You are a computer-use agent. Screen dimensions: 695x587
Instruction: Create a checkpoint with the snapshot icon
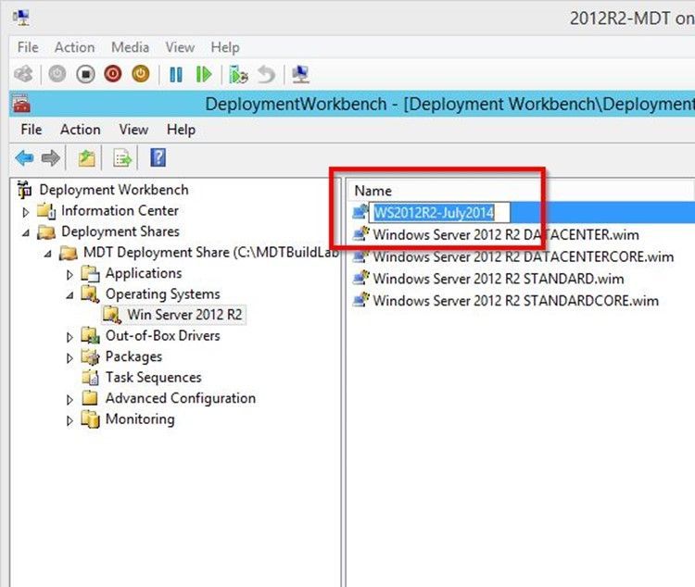(238, 74)
